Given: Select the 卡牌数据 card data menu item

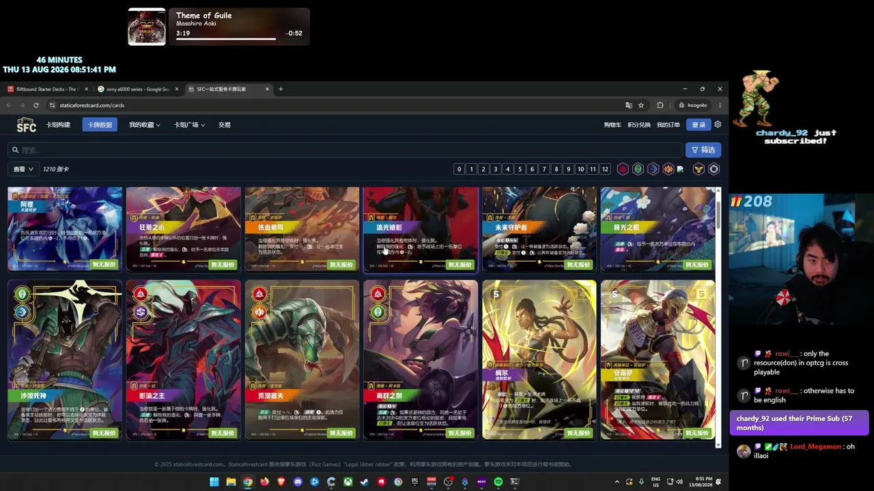Looking at the screenshot, I should 100,125.
